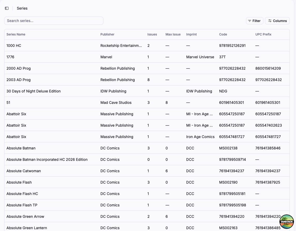This screenshot has width=296, height=231.
Task: Click the MS002138 code cell
Action: 228,148
